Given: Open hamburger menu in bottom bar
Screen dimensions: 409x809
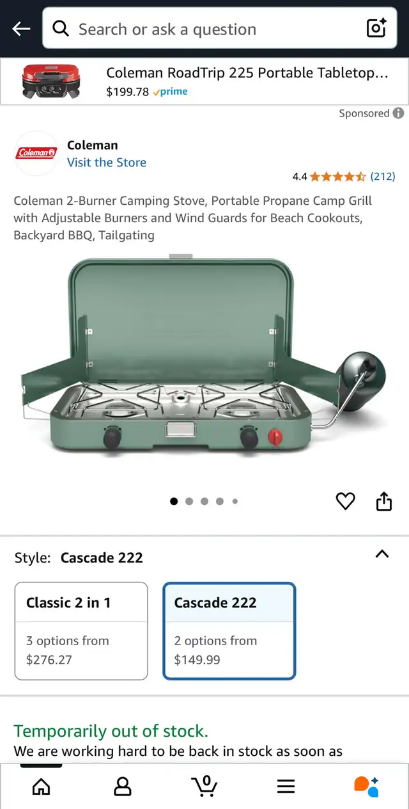Looking at the screenshot, I should tap(286, 786).
